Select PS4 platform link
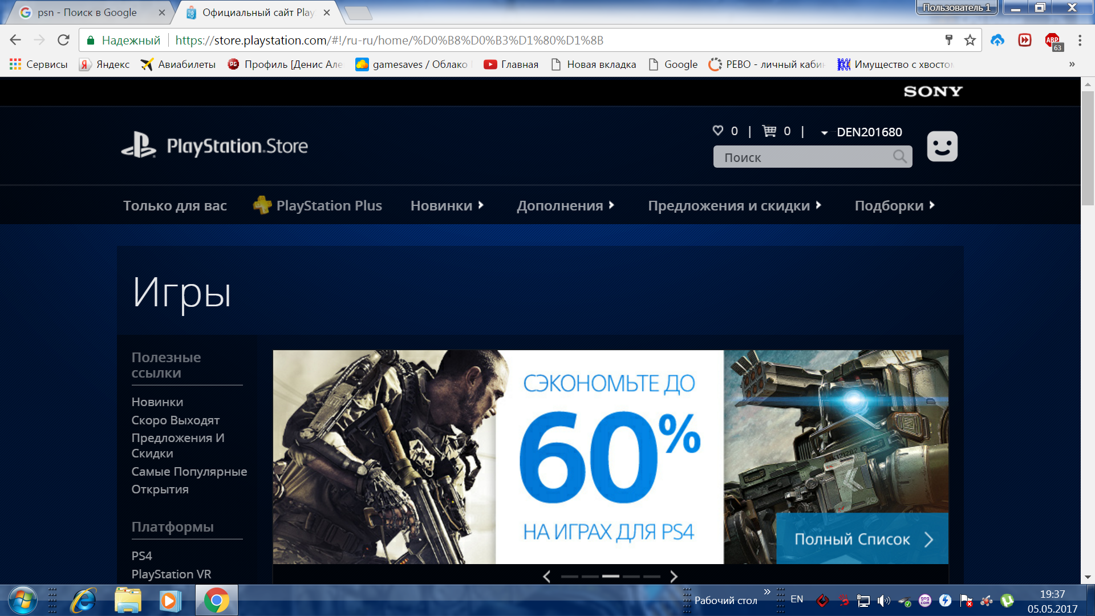This screenshot has height=616, width=1095. click(x=141, y=556)
